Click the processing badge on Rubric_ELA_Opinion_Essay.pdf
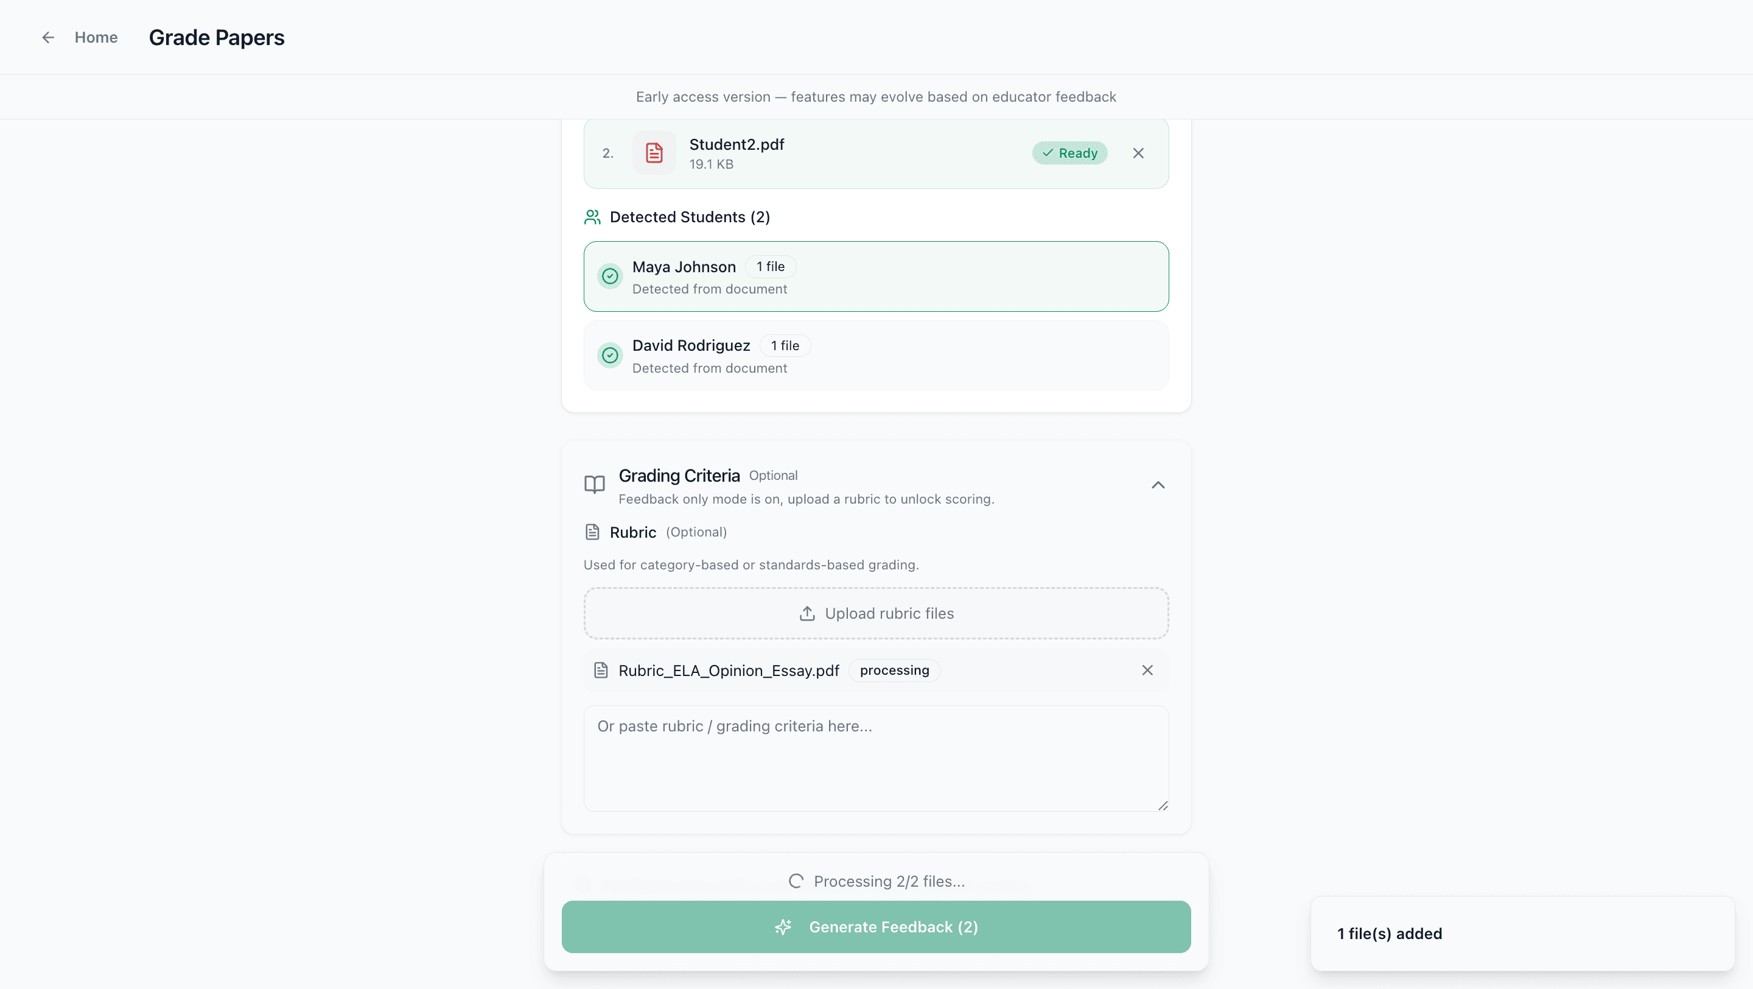The width and height of the screenshot is (1753, 989). tap(894, 670)
